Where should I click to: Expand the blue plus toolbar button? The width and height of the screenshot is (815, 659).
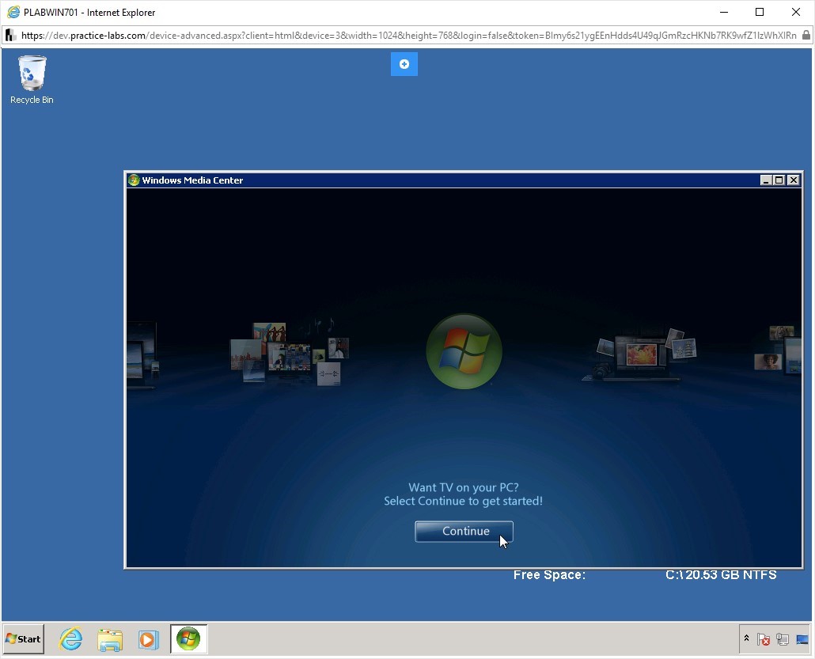pos(404,64)
